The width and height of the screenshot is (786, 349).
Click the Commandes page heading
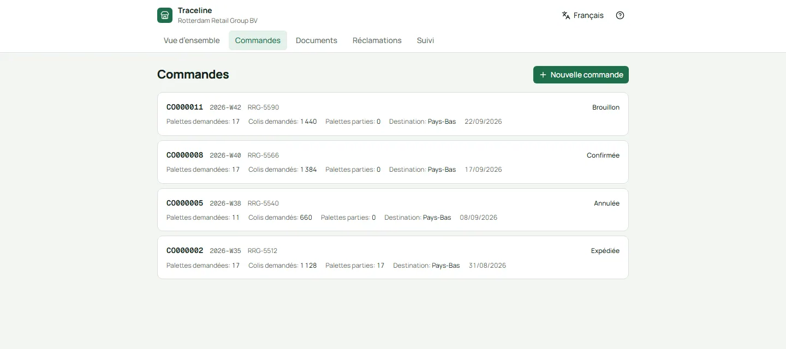pyautogui.click(x=193, y=75)
